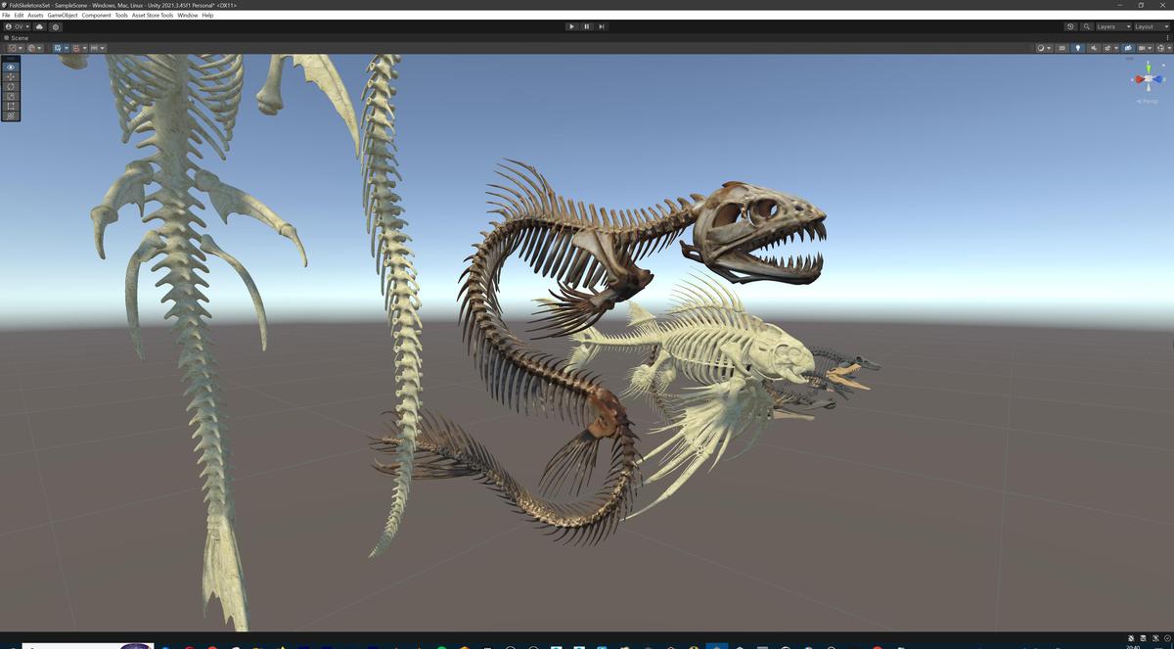Toggle 2D view mode
This screenshot has width=1174, height=649.
1062,47
